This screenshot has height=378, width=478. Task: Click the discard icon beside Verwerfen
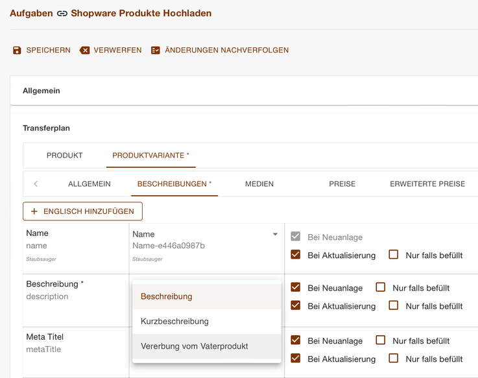[84, 51]
